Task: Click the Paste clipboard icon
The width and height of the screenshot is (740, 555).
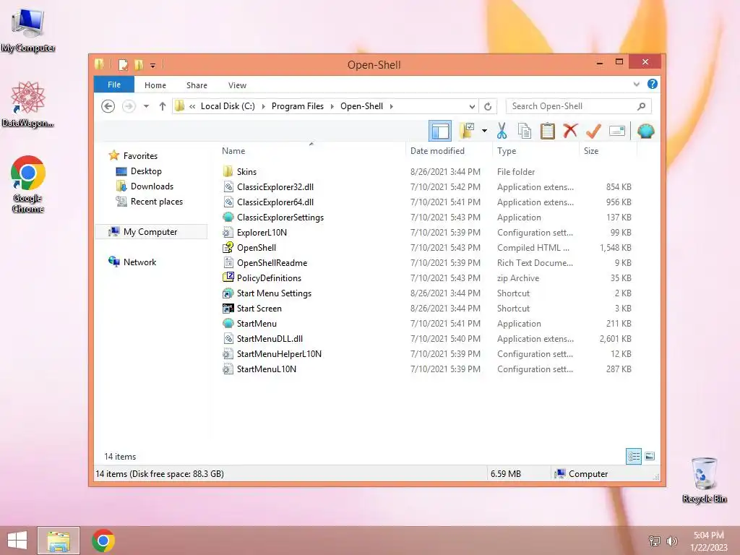Action: [x=547, y=132]
